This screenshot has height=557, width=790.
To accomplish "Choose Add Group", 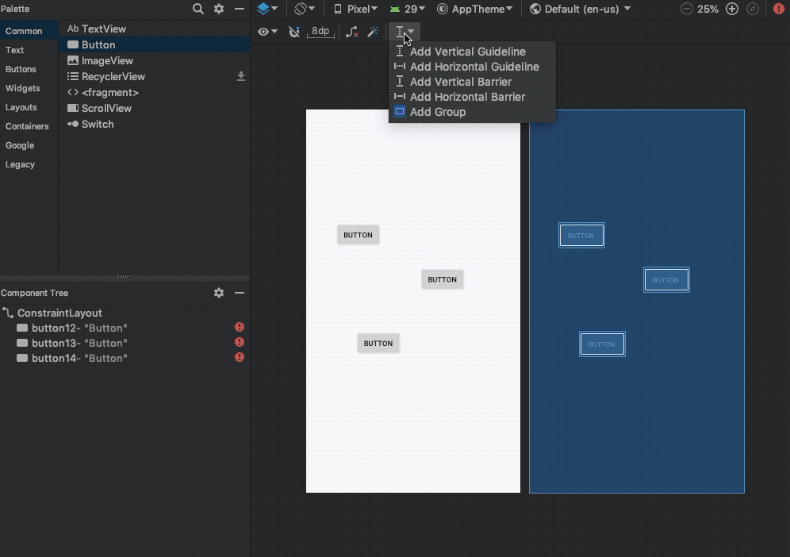I will click(472, 112).
